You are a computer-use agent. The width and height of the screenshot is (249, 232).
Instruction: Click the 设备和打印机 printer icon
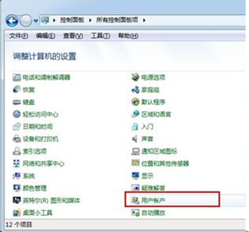16,139
